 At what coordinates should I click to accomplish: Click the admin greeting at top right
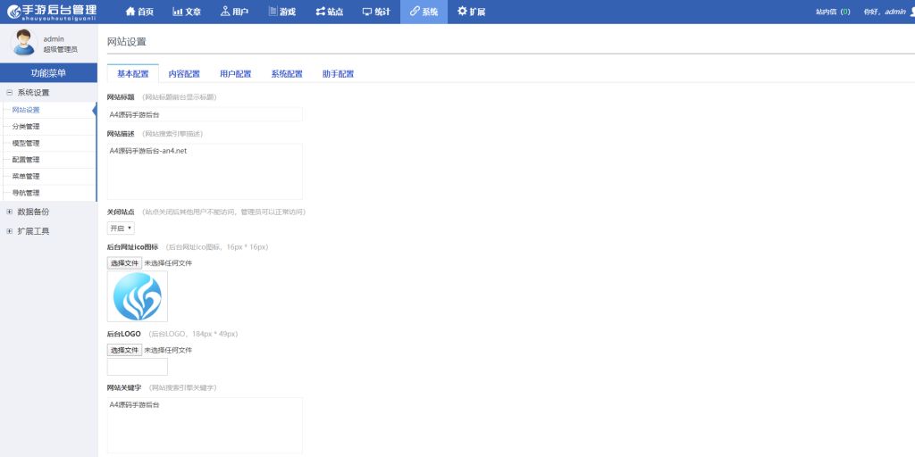[x=885, y=12]
